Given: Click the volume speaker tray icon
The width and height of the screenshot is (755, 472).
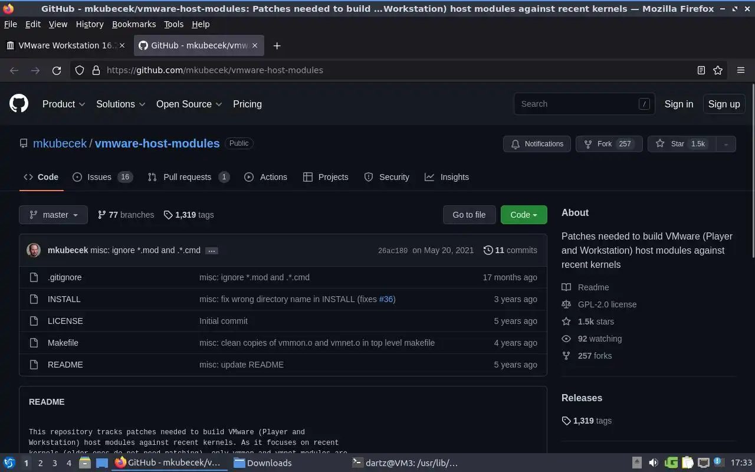Looking at the screenshot, I should (653, 463).
